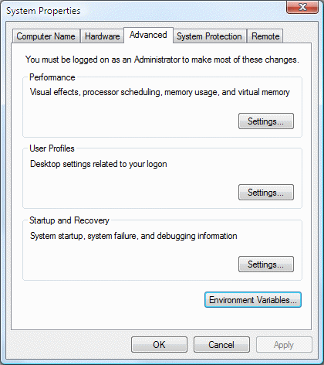Switch to the Computer Name tab
The image size is (324, 365).
[46, 36]
